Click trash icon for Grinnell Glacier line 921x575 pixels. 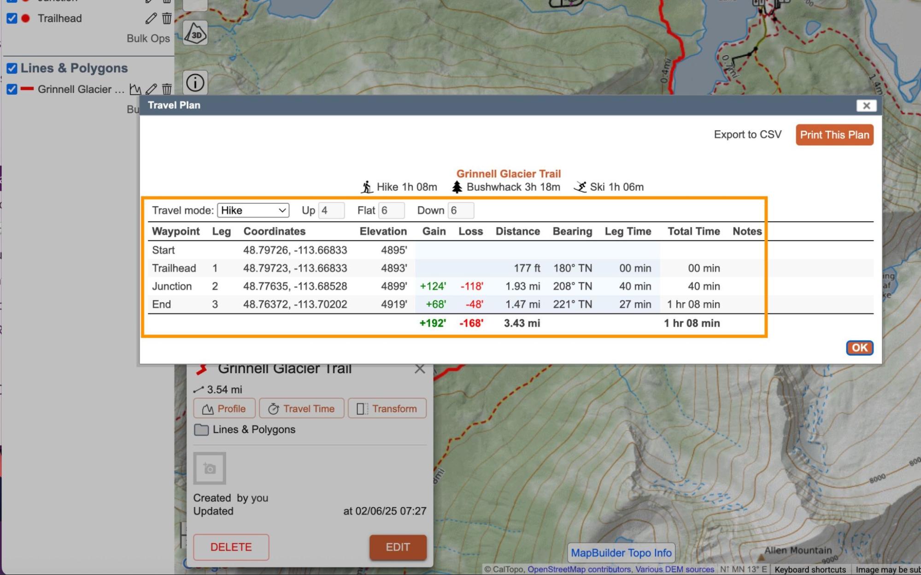coord(167,89)
